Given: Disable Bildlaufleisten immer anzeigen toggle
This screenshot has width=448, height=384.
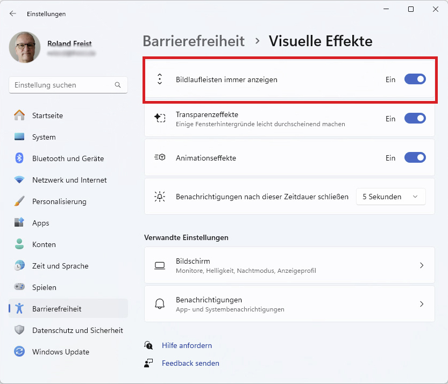Looking at the screenshot, I should point(415,79).
